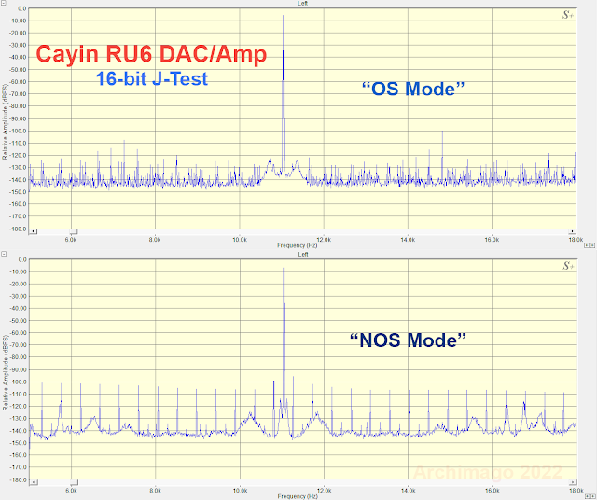Click the S+ icon in NOS Mode graph
The height and width of the screenshot is (500, 597).
568,266
